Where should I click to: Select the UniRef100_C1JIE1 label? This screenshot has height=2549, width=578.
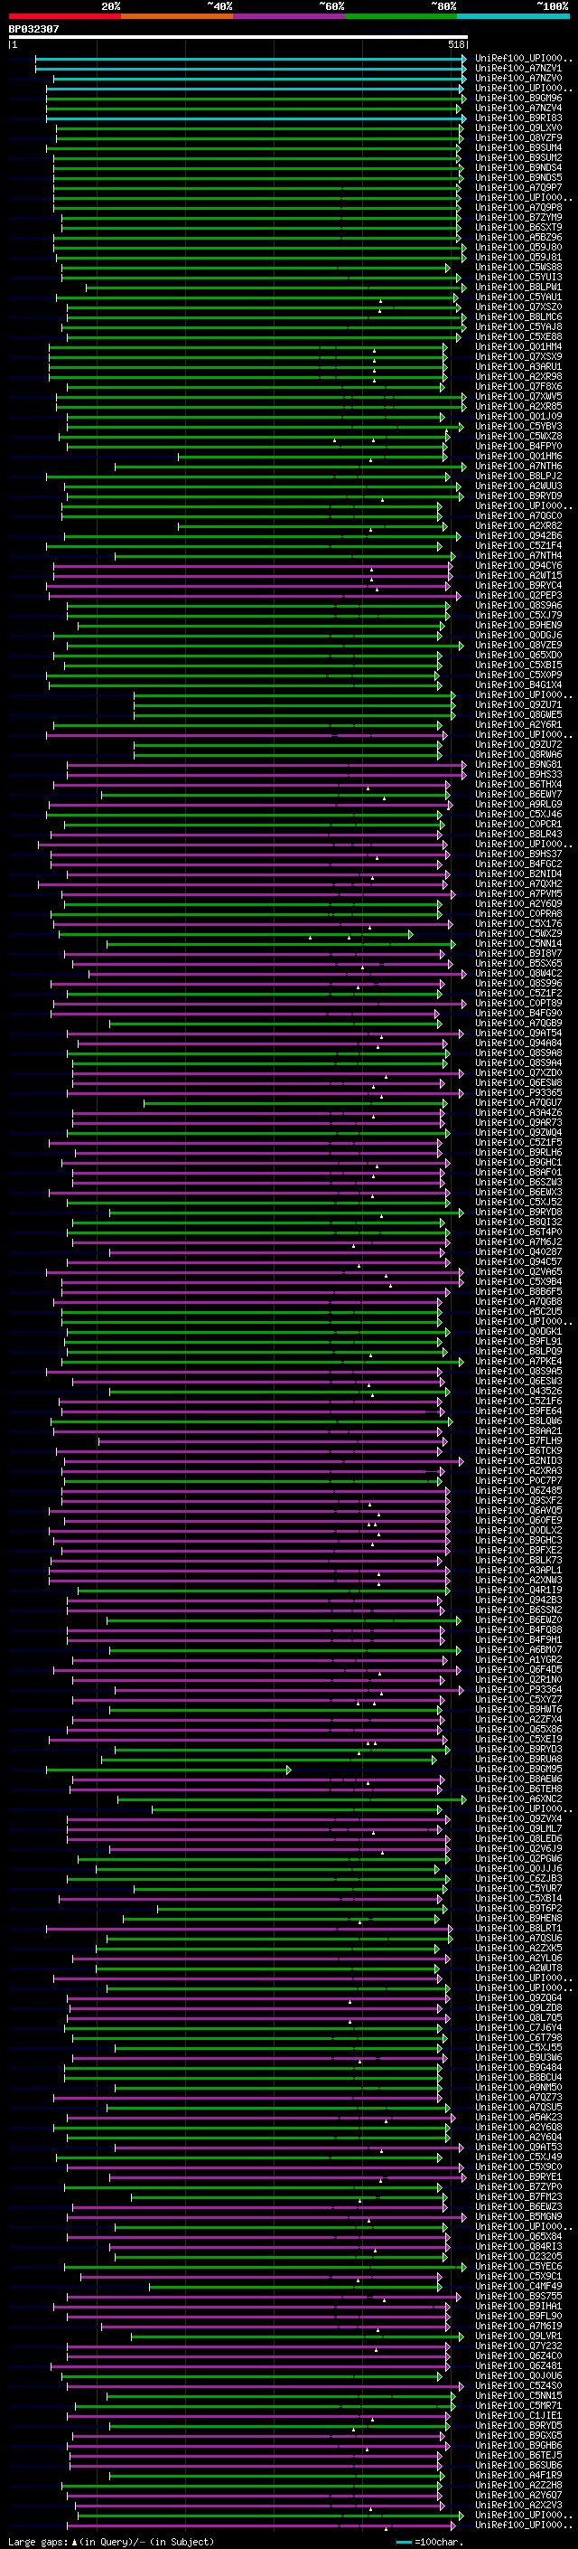click(518, 2414)
